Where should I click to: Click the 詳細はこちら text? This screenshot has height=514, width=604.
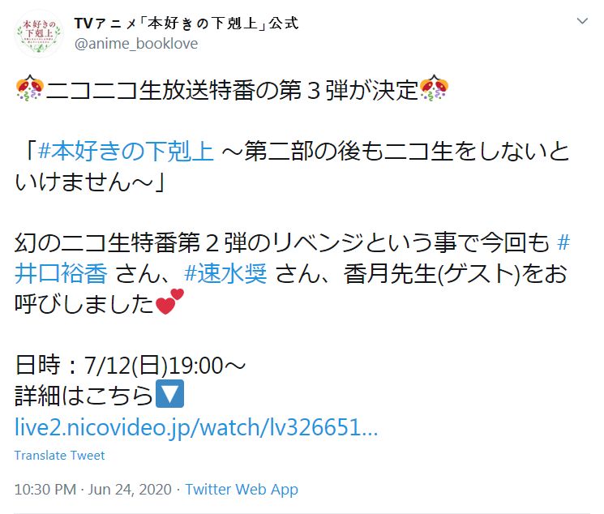[x=84, y=396]
